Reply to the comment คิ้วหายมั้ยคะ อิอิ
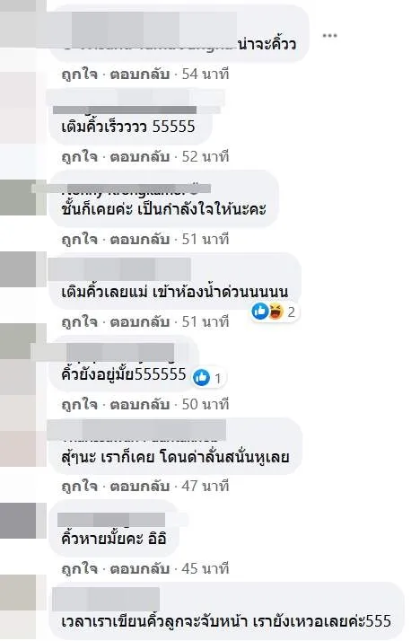Screen dimensions: 411x641 coord(139,568)
